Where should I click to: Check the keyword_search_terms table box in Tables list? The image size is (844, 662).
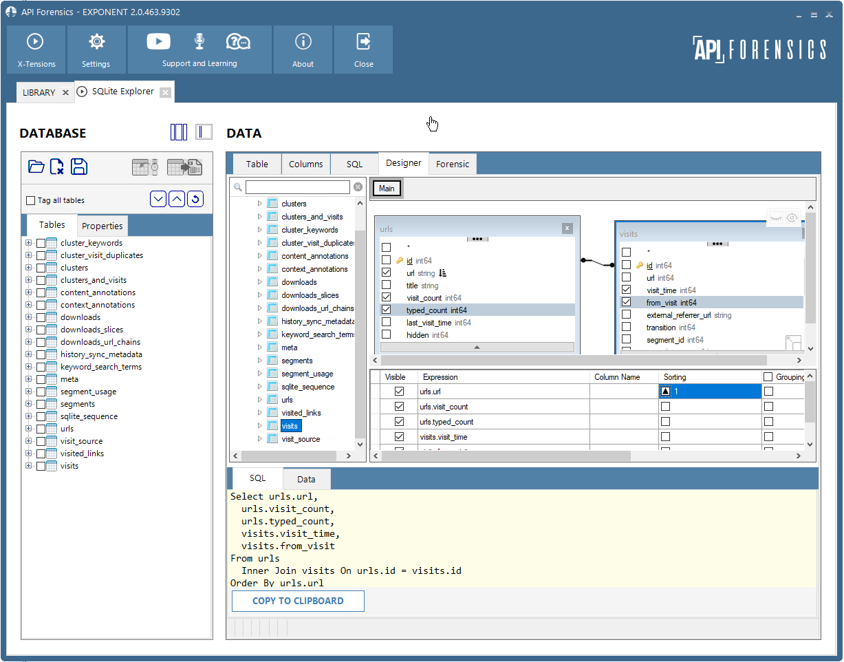coord(41,367)
